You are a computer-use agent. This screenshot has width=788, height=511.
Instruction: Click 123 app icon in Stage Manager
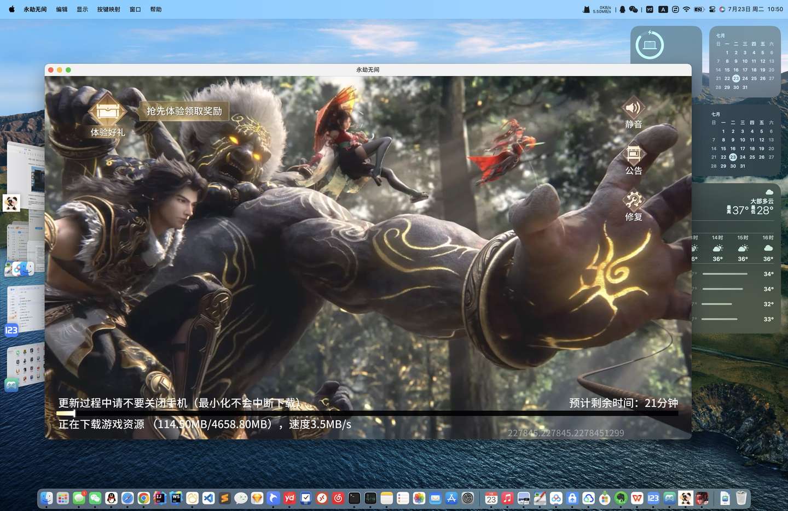click(x=11, y=330)
